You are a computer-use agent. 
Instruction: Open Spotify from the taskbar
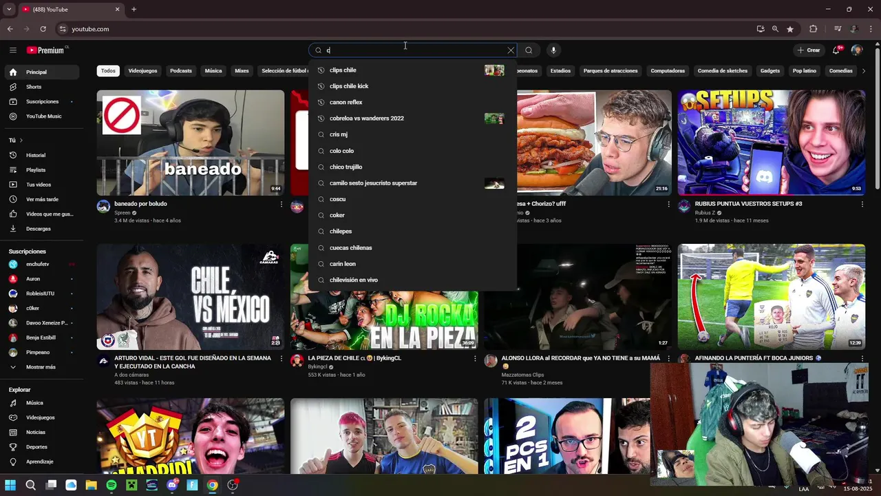[x=112, y=485]
